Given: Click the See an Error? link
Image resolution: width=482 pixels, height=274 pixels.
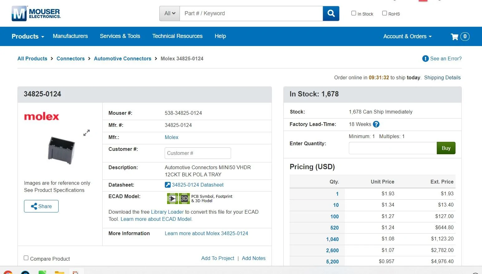Looking at the screenshot, I should 446,58.
